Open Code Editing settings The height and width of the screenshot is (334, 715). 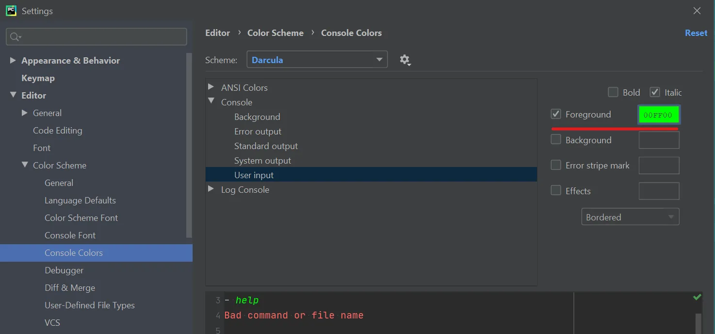57,130
